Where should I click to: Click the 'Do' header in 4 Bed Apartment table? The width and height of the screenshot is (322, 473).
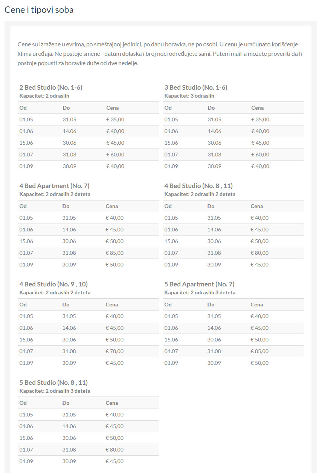[x=66, y=206]
